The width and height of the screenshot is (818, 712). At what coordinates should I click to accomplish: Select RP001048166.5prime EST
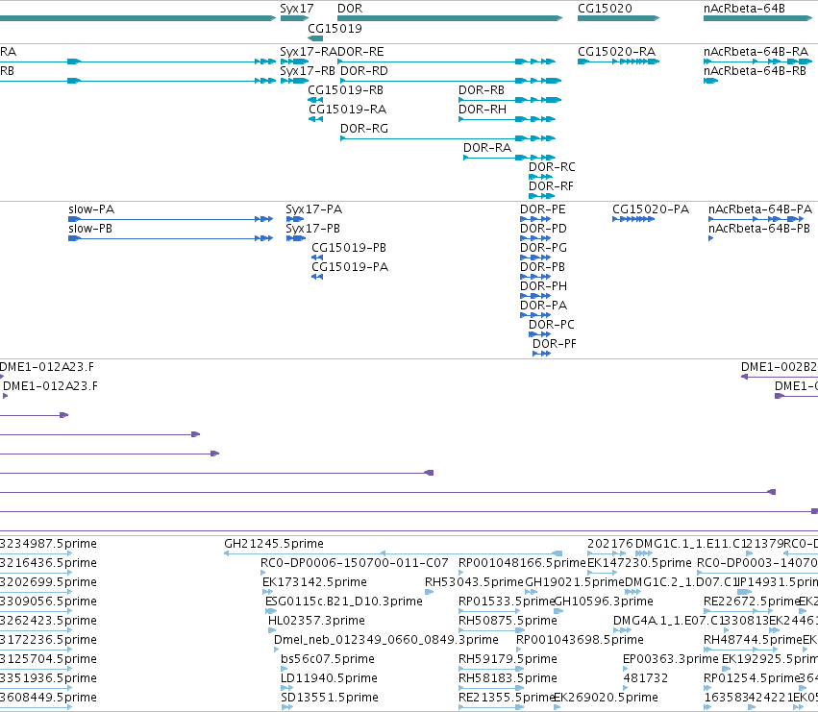(x=523, y=563)
